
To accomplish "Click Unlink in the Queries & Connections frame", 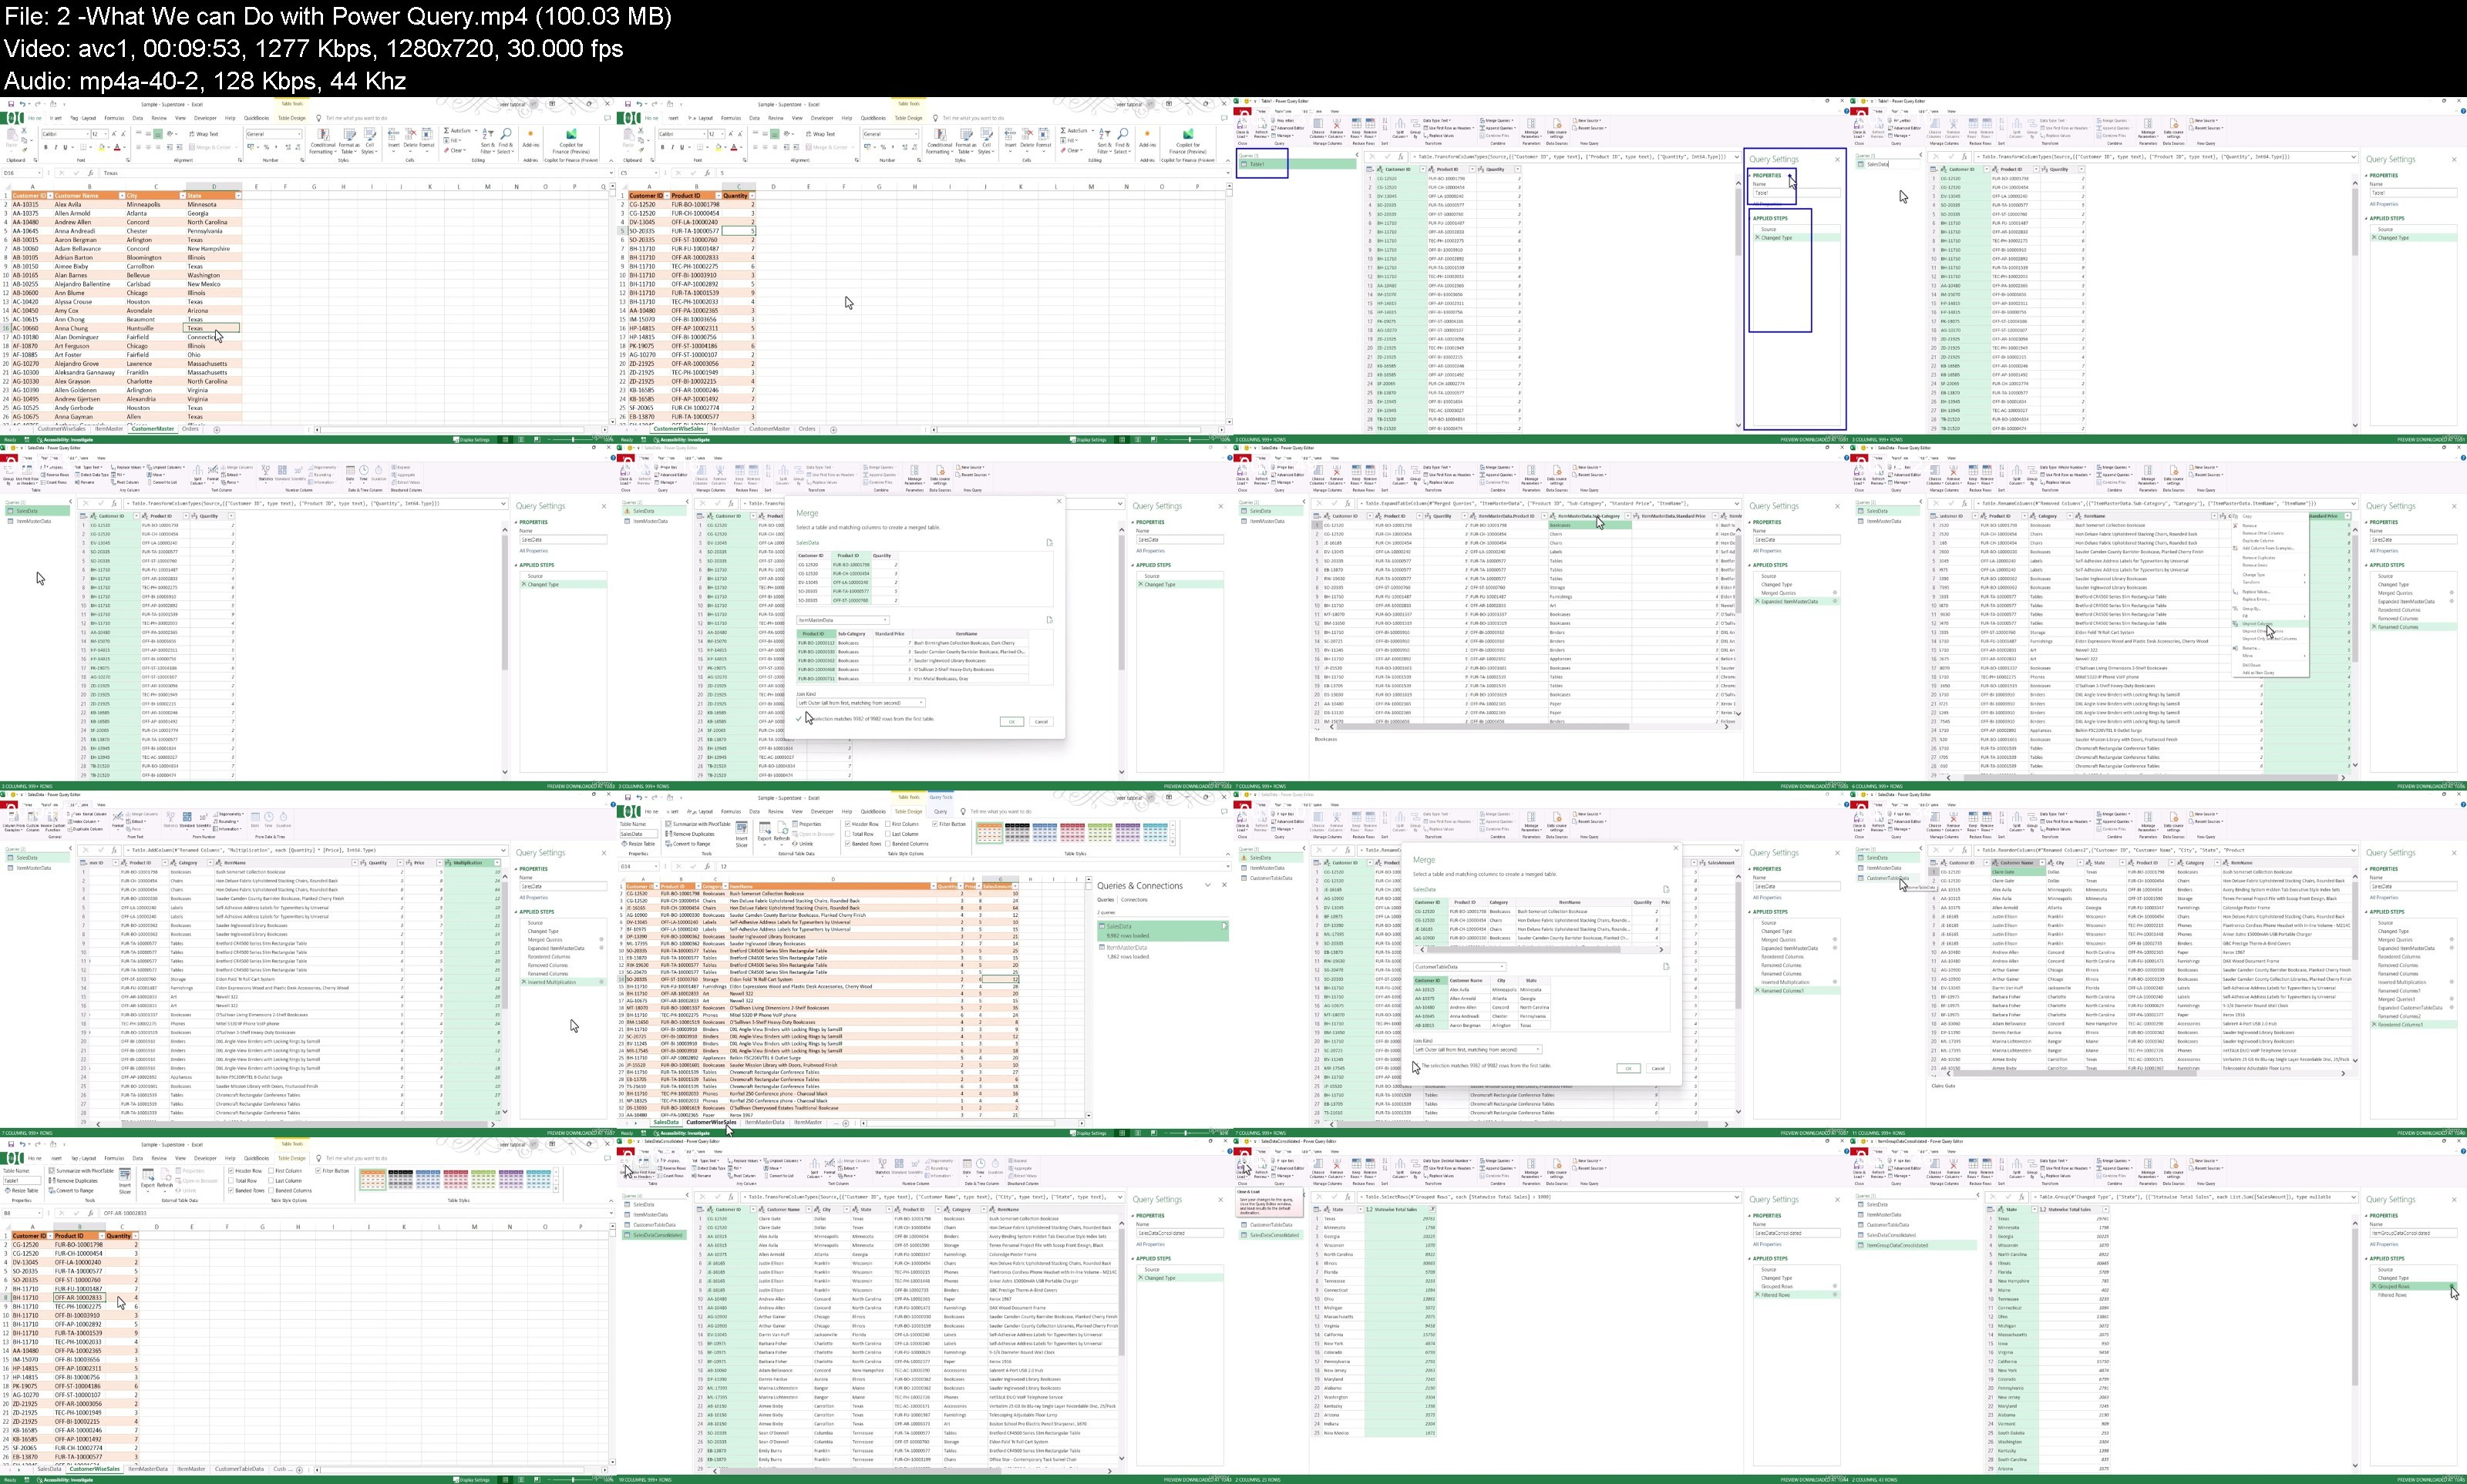I will tap(803, 844).
